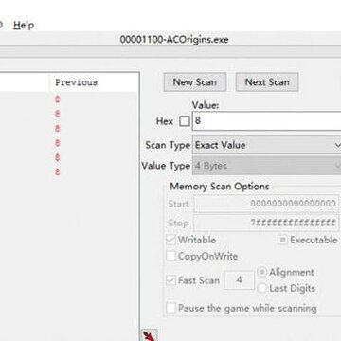Screen dimensions: 341x341
Task: Select the Alignment radio button
Action: coord(262,272)
